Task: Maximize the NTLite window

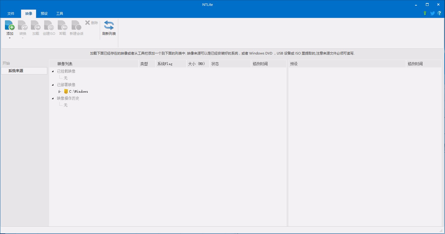Action: pos(427,4)
